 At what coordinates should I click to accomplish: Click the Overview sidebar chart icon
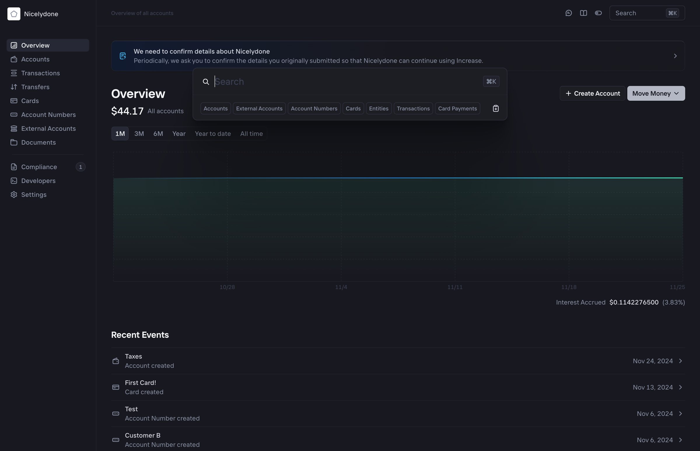pos(14,45)
